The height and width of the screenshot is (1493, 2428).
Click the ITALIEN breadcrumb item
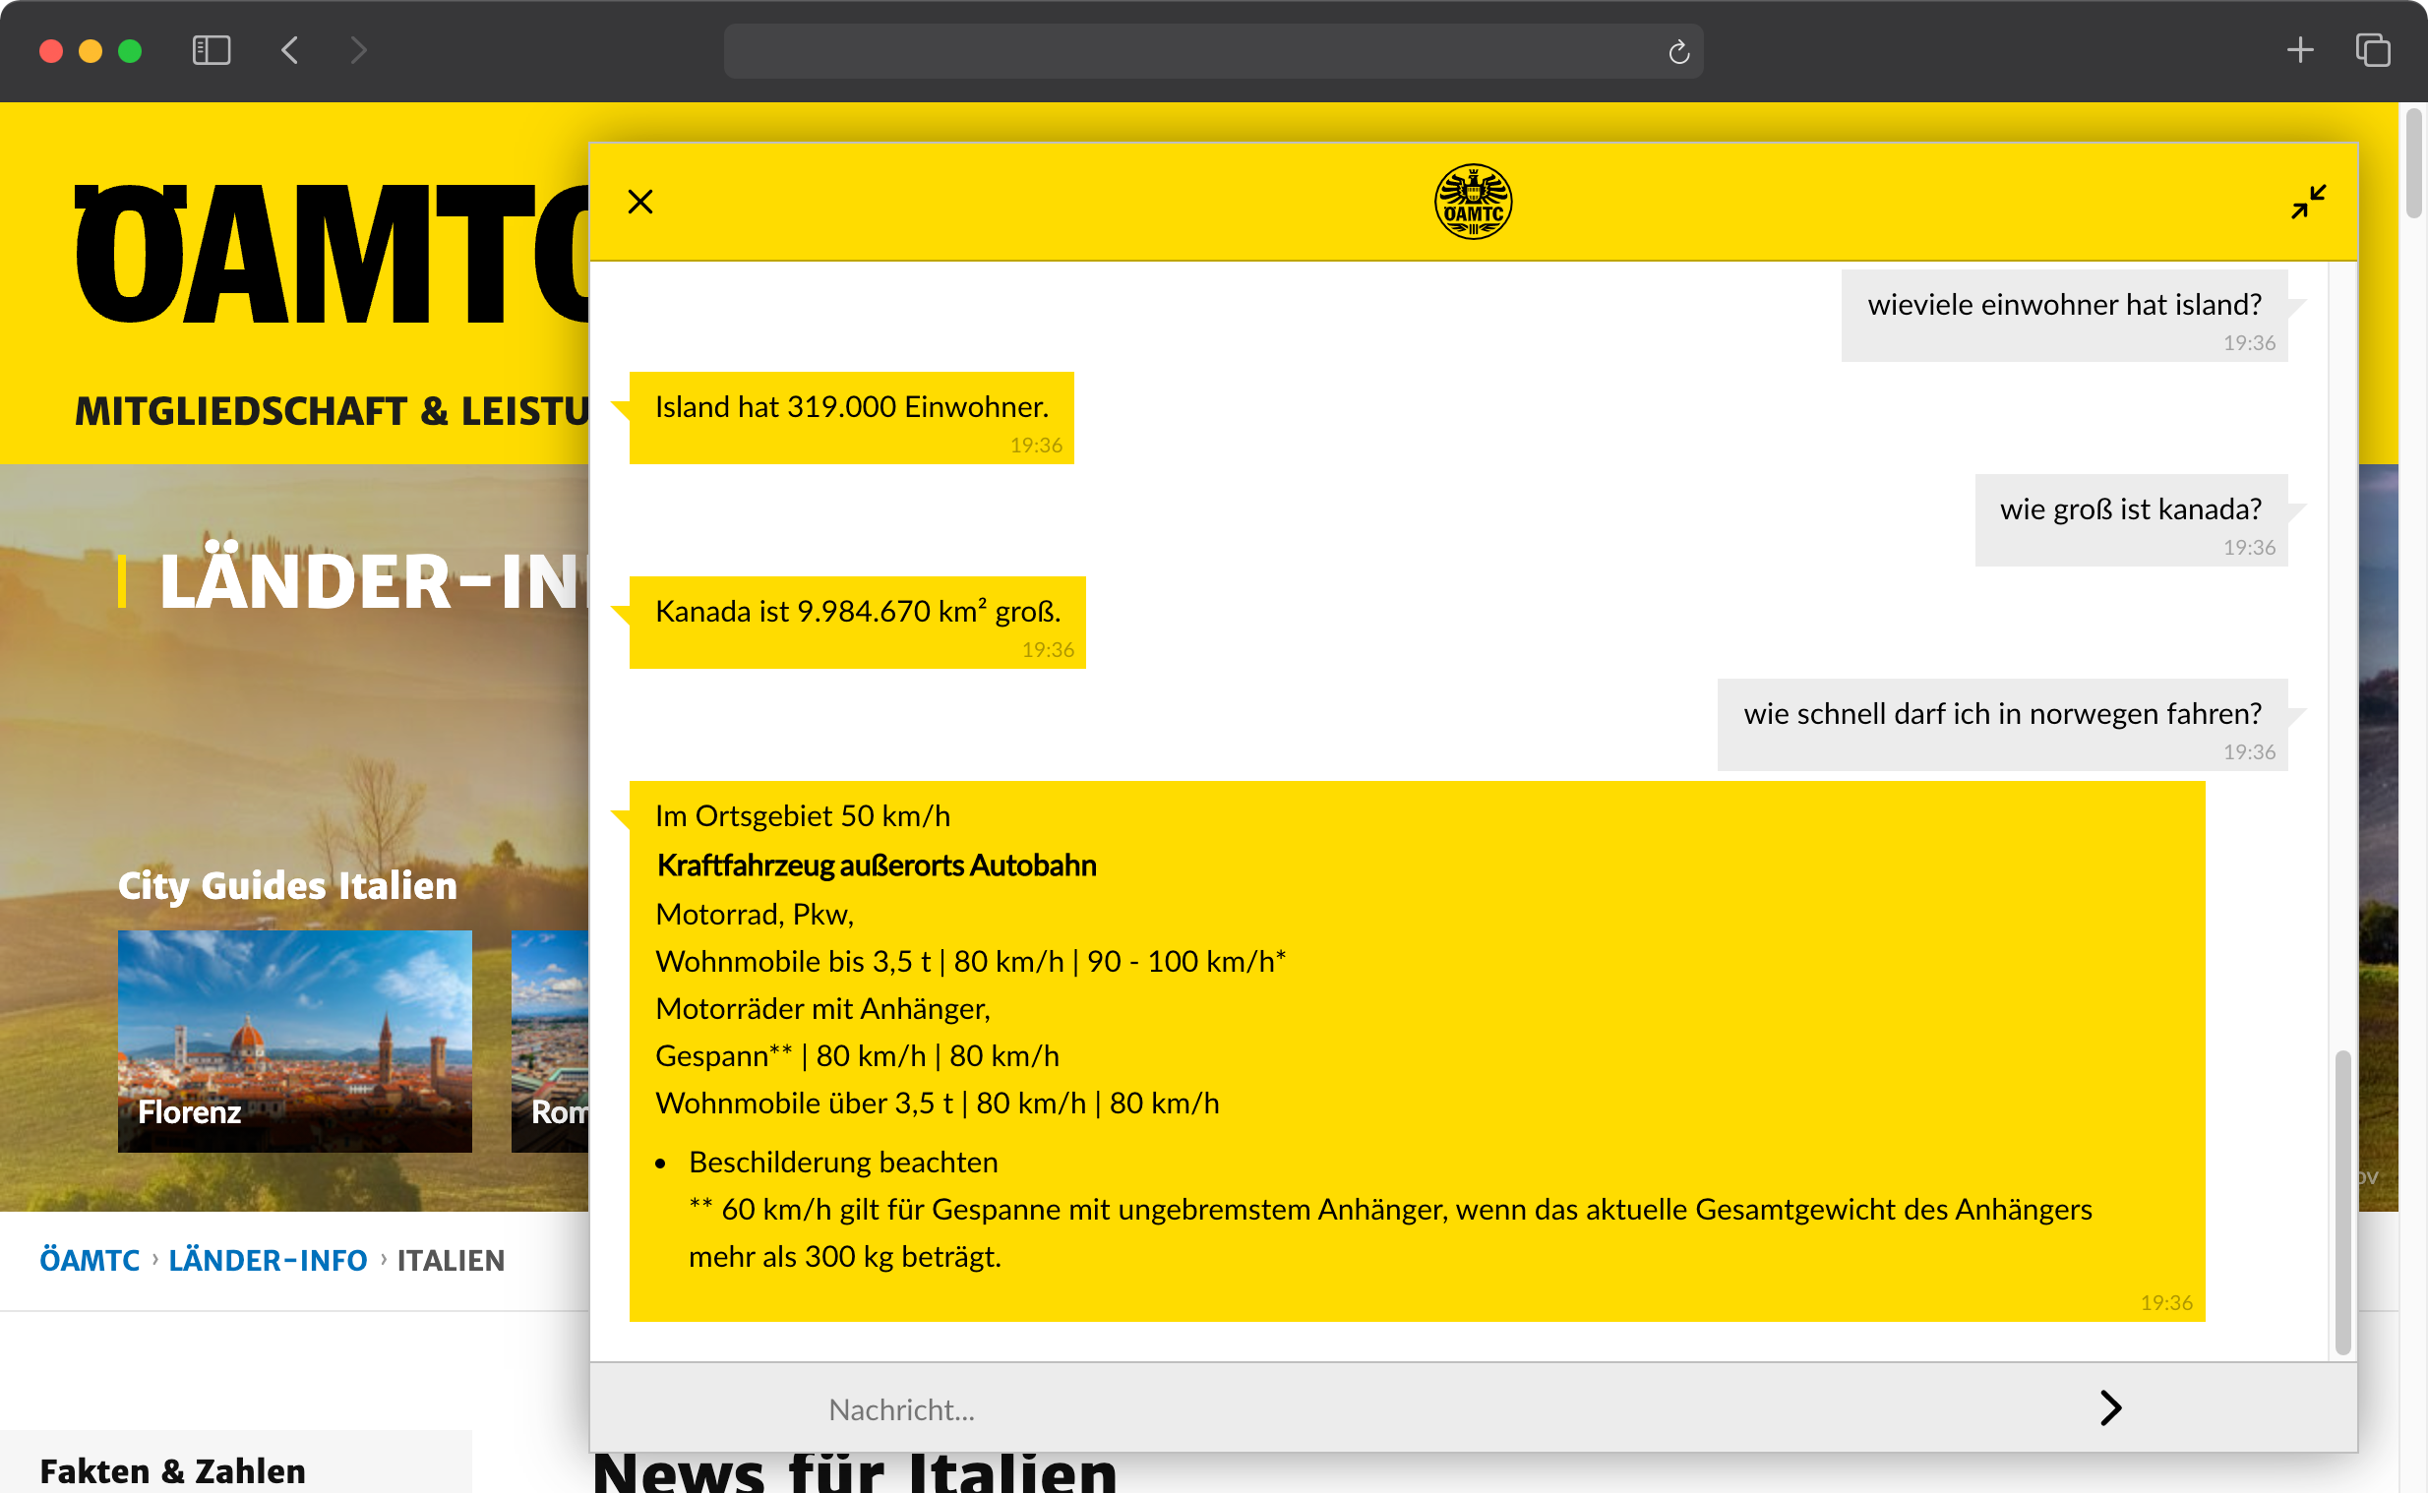[451, 1260]
